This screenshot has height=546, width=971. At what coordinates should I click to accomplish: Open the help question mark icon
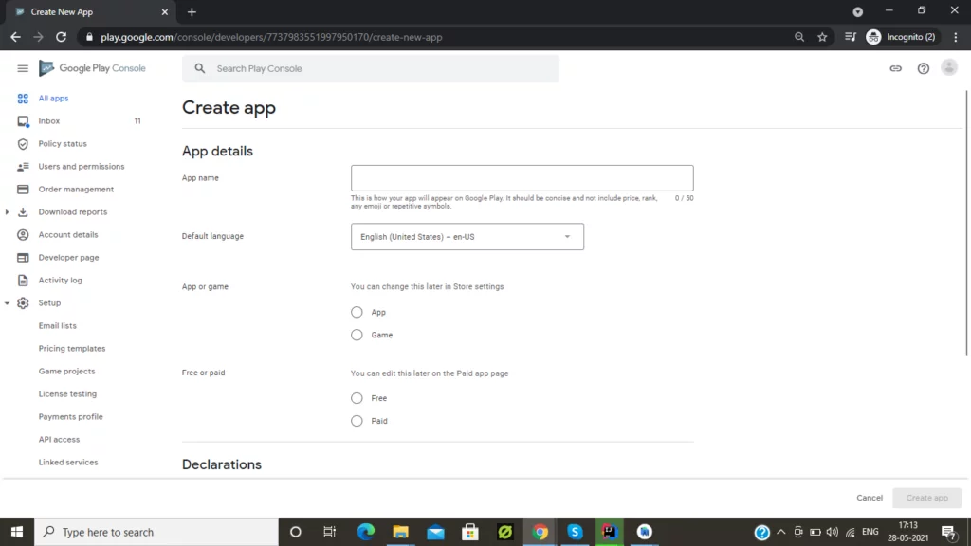point(923,68)
